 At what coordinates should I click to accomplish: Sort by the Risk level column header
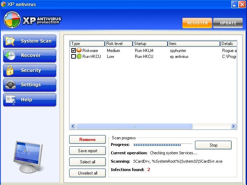(119, 44)
